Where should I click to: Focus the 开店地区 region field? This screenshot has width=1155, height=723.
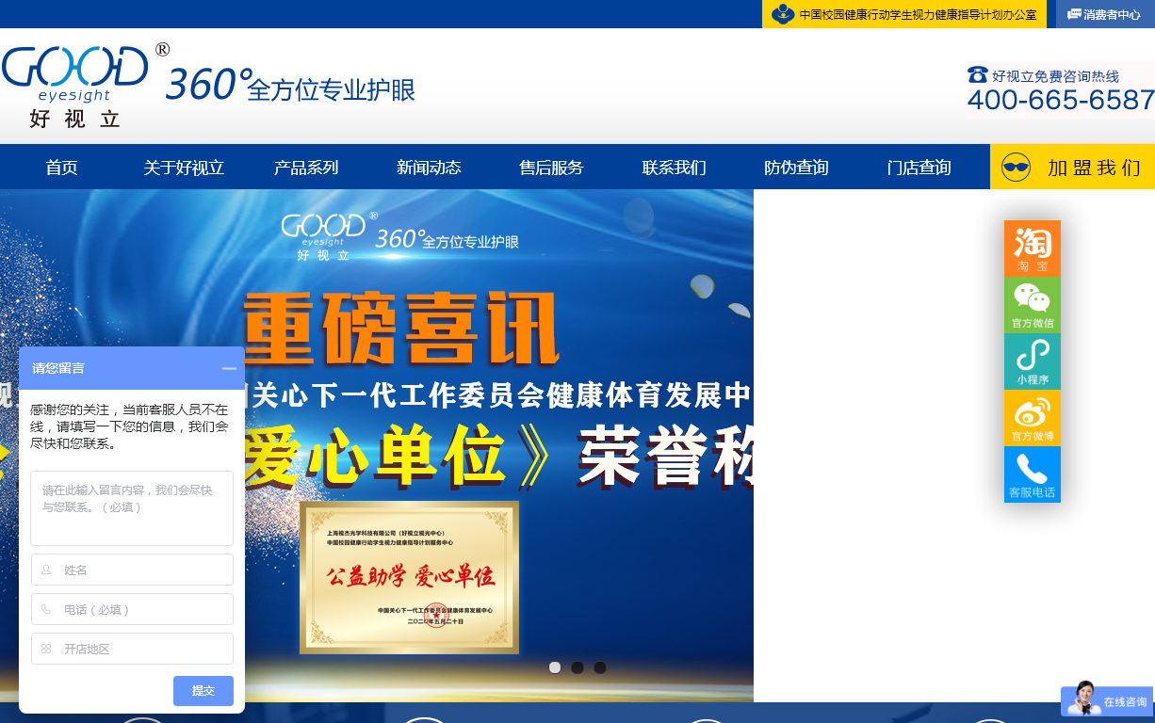pyautogui.click(x=132, y=649)
